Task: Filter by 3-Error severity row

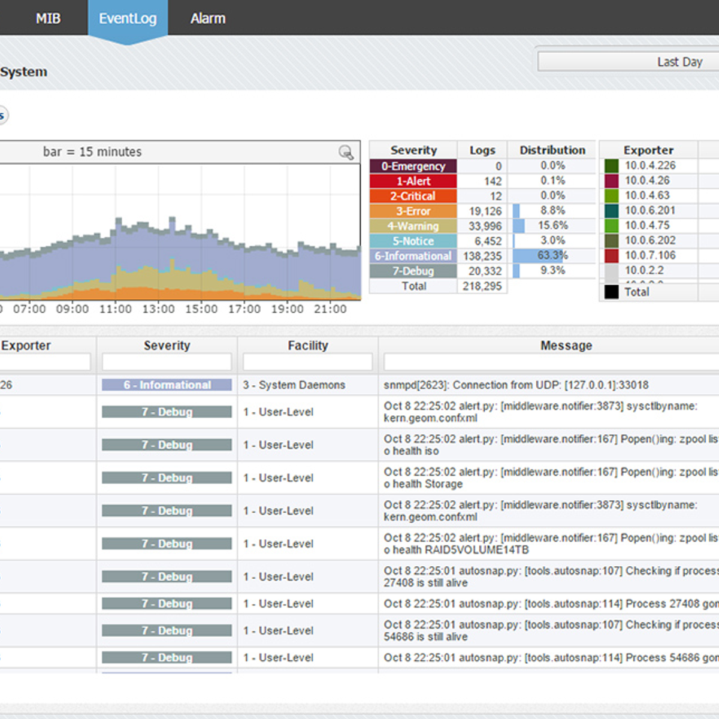Action: coord(413,211)
